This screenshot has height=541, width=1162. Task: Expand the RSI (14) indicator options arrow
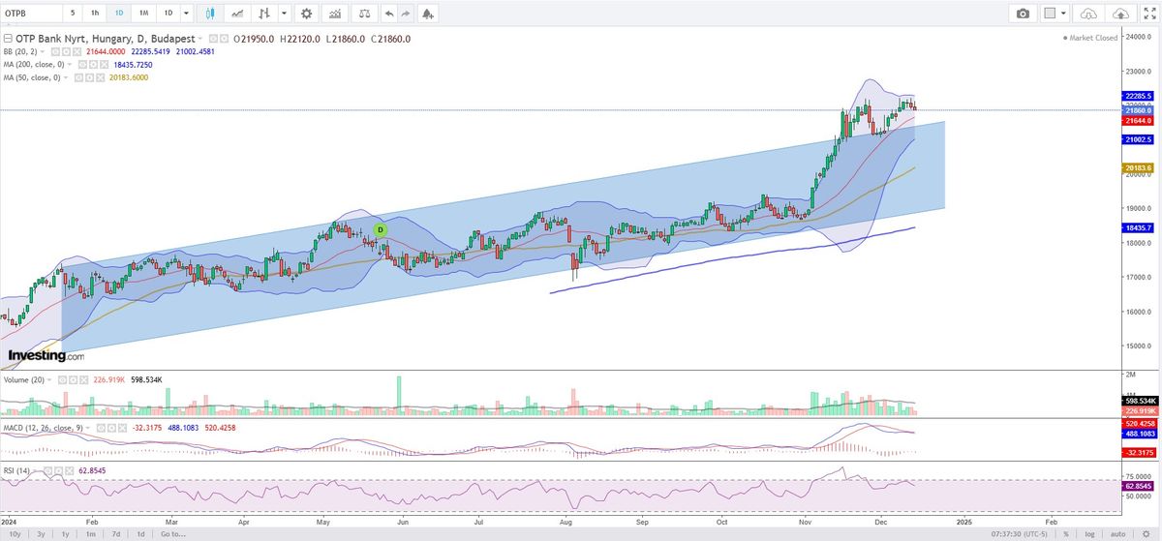pos(35,471)
